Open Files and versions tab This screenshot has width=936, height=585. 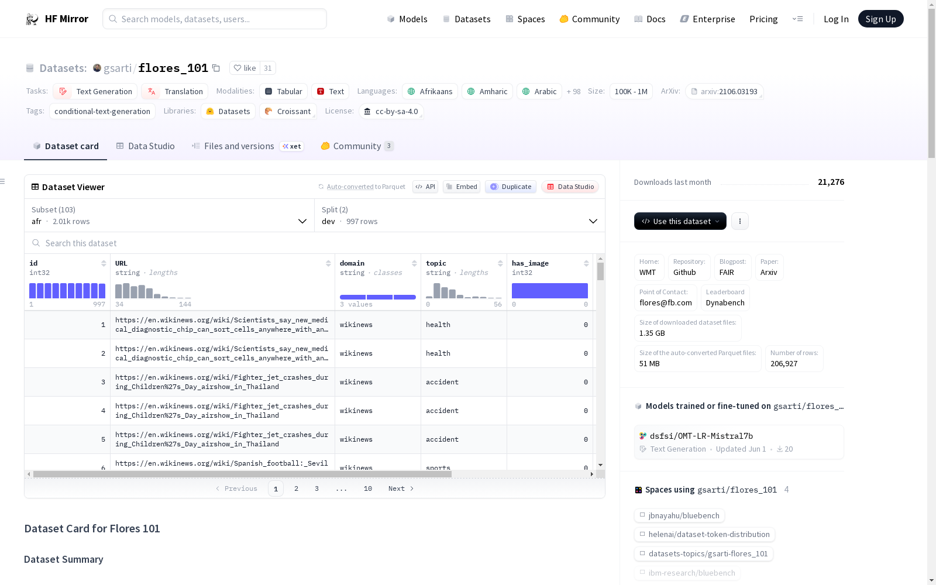pyautogui.click(x=247, y=146)
